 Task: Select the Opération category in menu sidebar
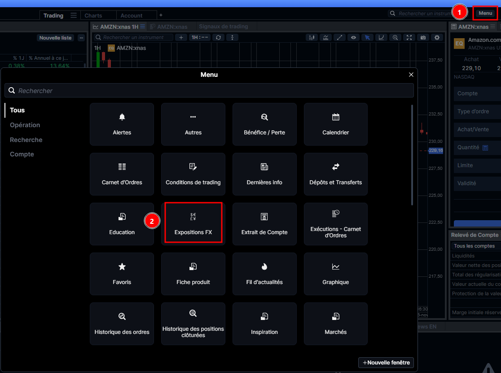click(x=25, y=125)
